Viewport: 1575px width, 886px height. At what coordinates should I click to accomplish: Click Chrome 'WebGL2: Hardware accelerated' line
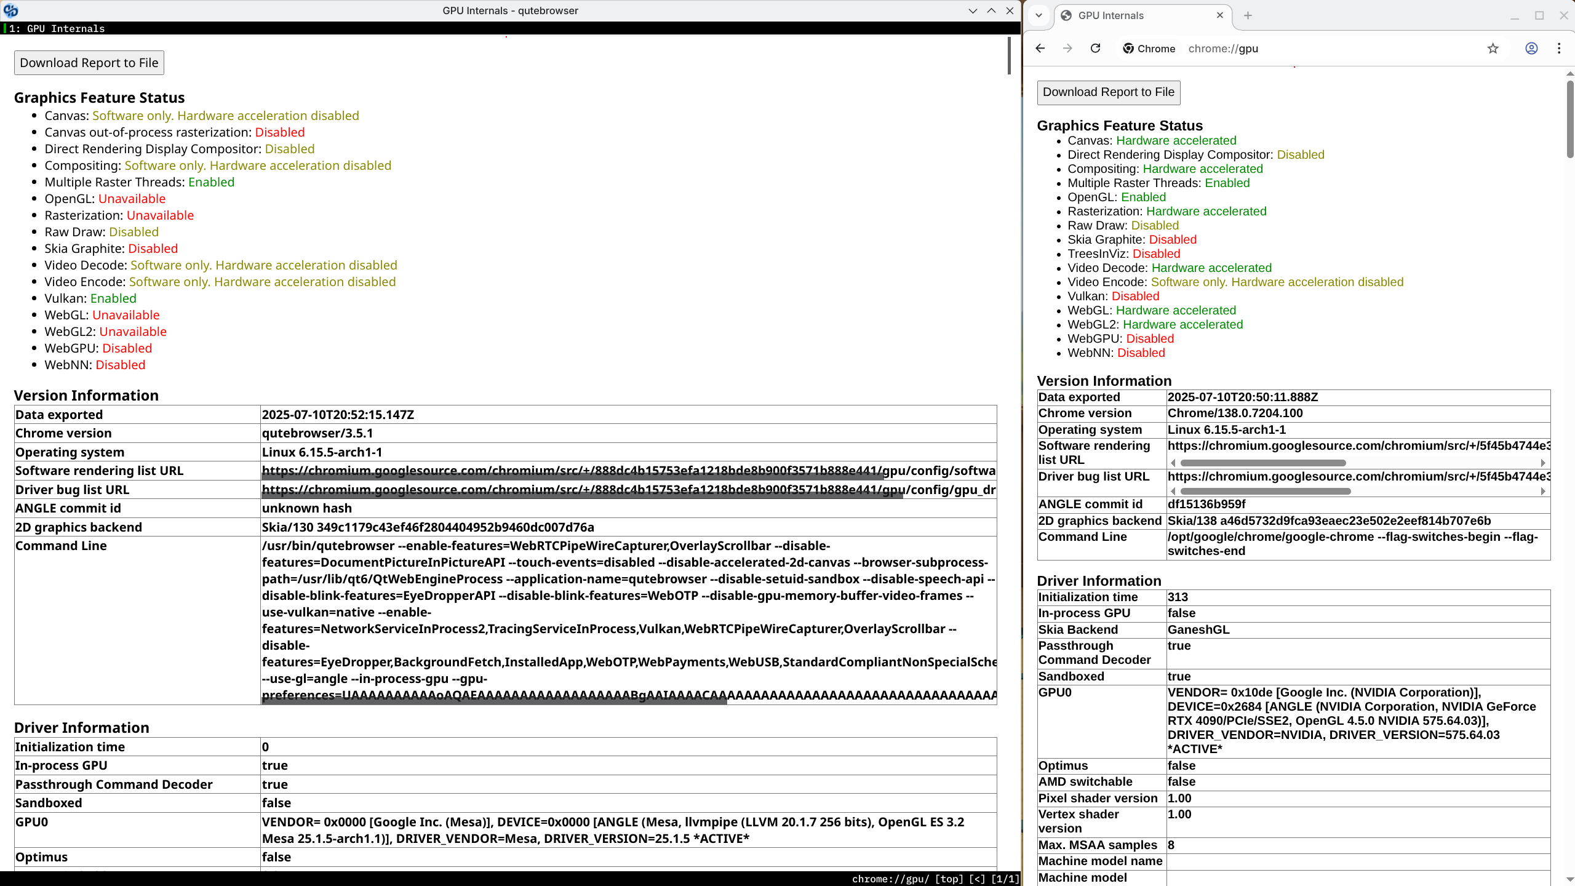(1155, 325)
